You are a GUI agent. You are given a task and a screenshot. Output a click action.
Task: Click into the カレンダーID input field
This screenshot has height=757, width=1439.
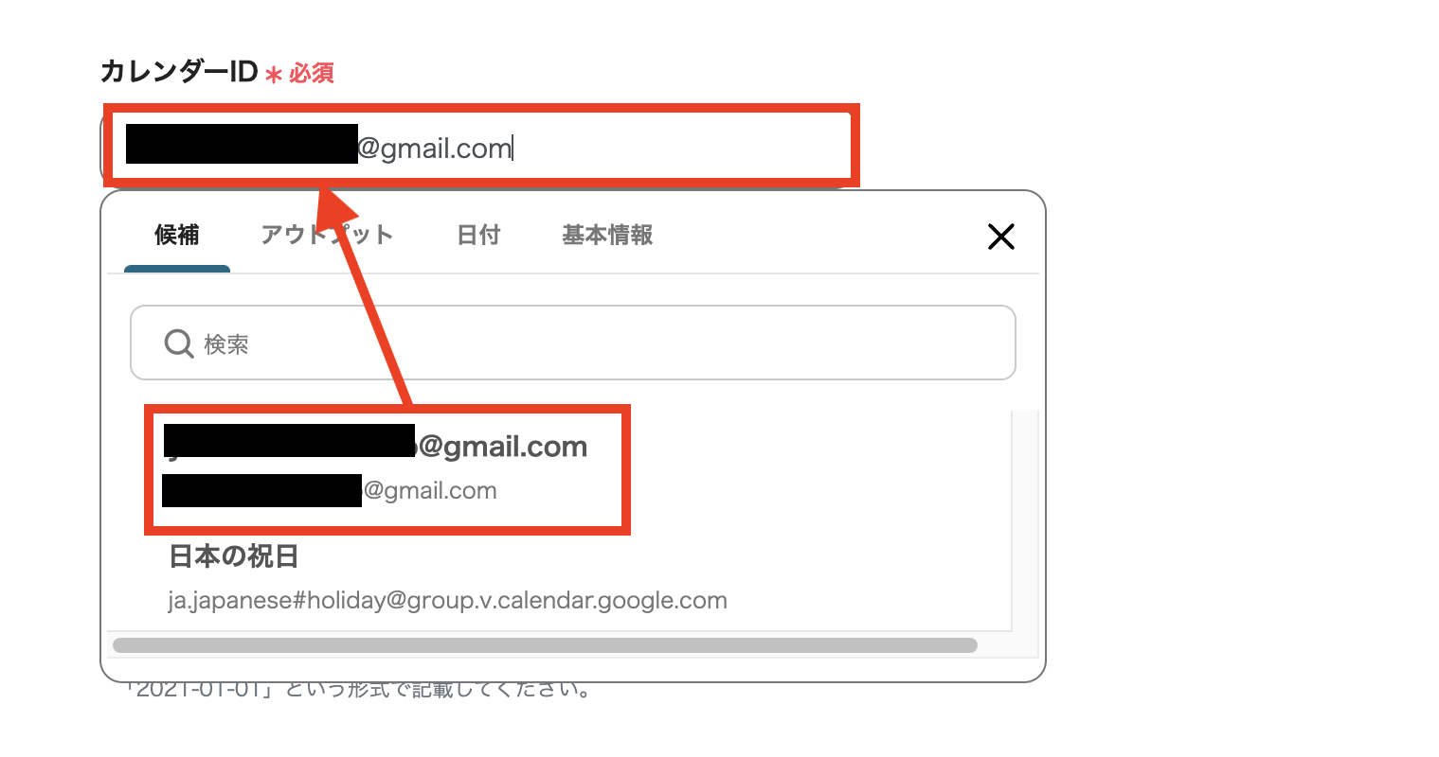coord(481,147)
